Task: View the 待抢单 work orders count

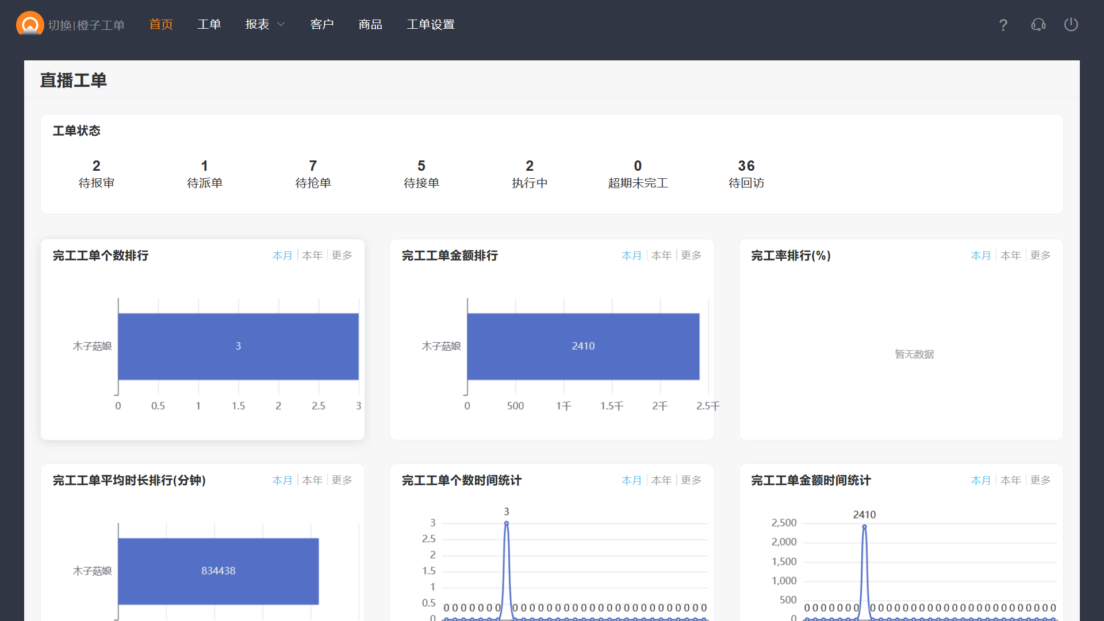Action: 313,174
